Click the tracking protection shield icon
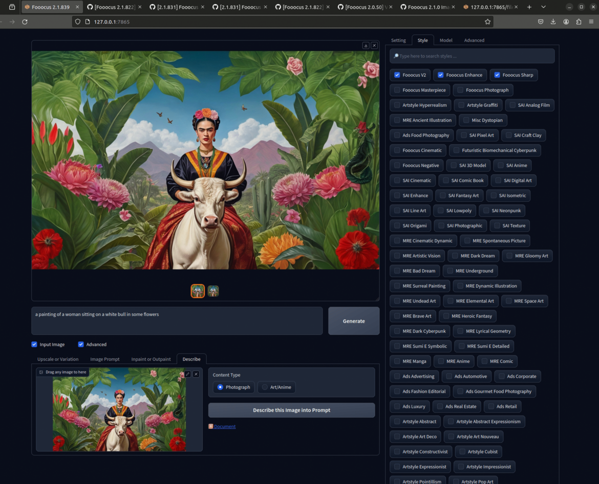The height and width of the screenshot is (484, 599). click(78, 22)
